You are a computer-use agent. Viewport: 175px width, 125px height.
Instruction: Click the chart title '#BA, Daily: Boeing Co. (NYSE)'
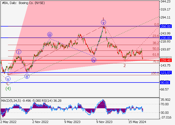pos(23,3)
